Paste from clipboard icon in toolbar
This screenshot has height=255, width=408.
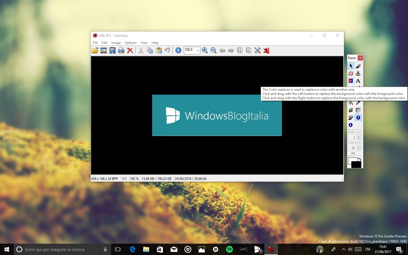(159, 50)
